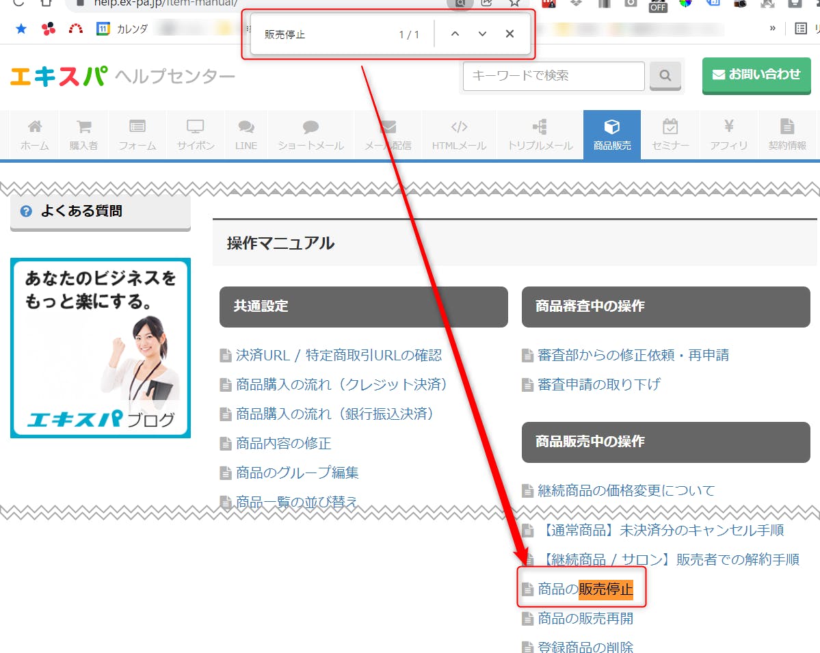Close the find bar
820x653 pixels.
[510, 34]
